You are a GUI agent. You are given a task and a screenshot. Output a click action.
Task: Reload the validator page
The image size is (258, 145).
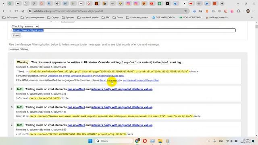tap(16, 11)
